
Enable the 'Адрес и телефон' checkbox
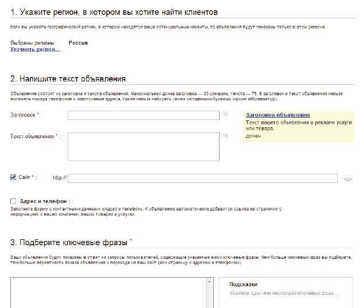(13, 201)
